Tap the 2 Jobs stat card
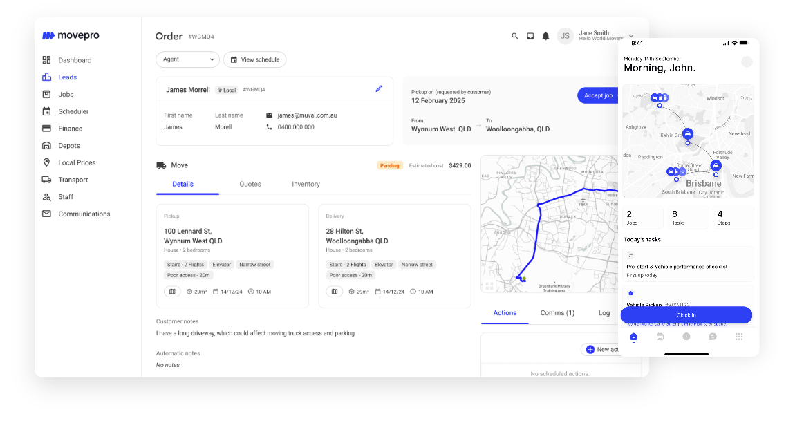Viewport: 804px width, 432px height. [643, 217]
